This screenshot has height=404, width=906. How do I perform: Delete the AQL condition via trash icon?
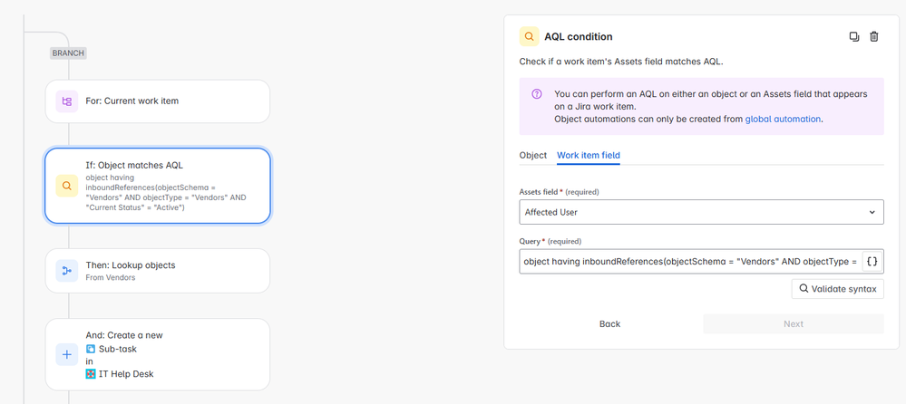[x=874, y=36]
